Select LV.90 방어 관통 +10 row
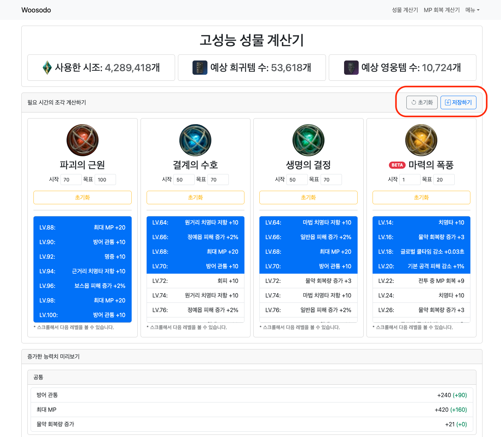The height and width of the screenshot is (437, 501). coord(83,242)
